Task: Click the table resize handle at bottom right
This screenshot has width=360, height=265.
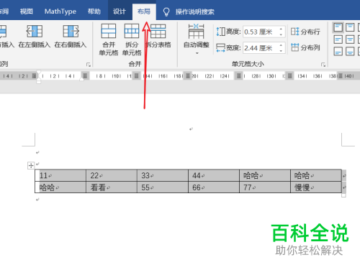Action: click(343, 195)
